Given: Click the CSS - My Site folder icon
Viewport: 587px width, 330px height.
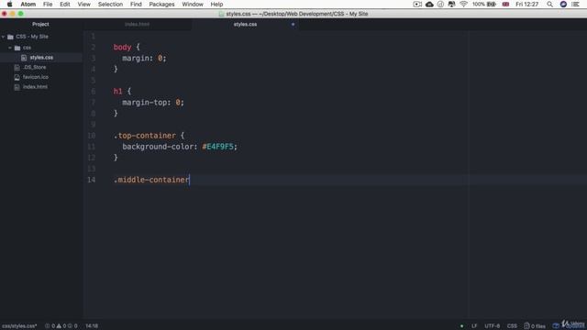Looking at the screenshot, I should (10, 37).
